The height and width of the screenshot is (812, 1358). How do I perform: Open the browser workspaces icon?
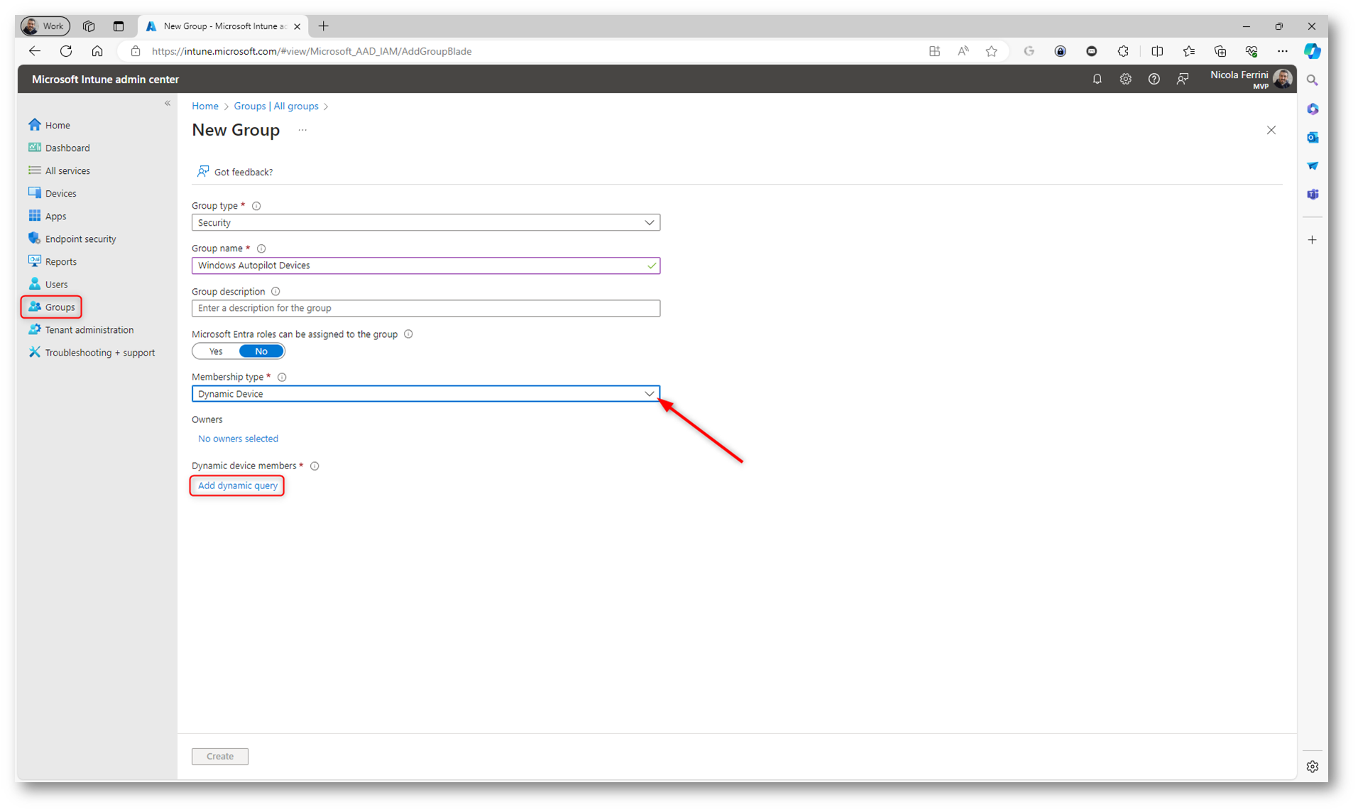[x=89, y=26]
